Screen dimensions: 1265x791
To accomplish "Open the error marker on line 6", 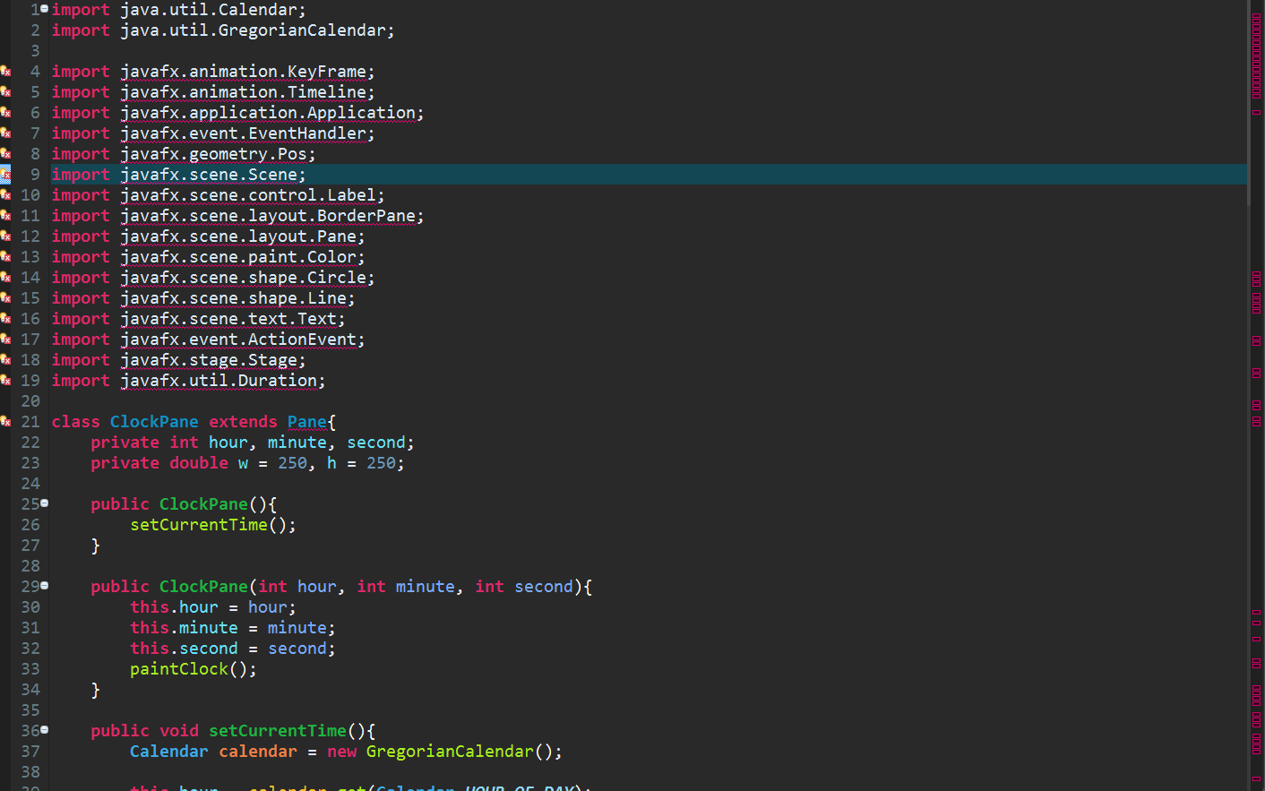I will [5, 113].
